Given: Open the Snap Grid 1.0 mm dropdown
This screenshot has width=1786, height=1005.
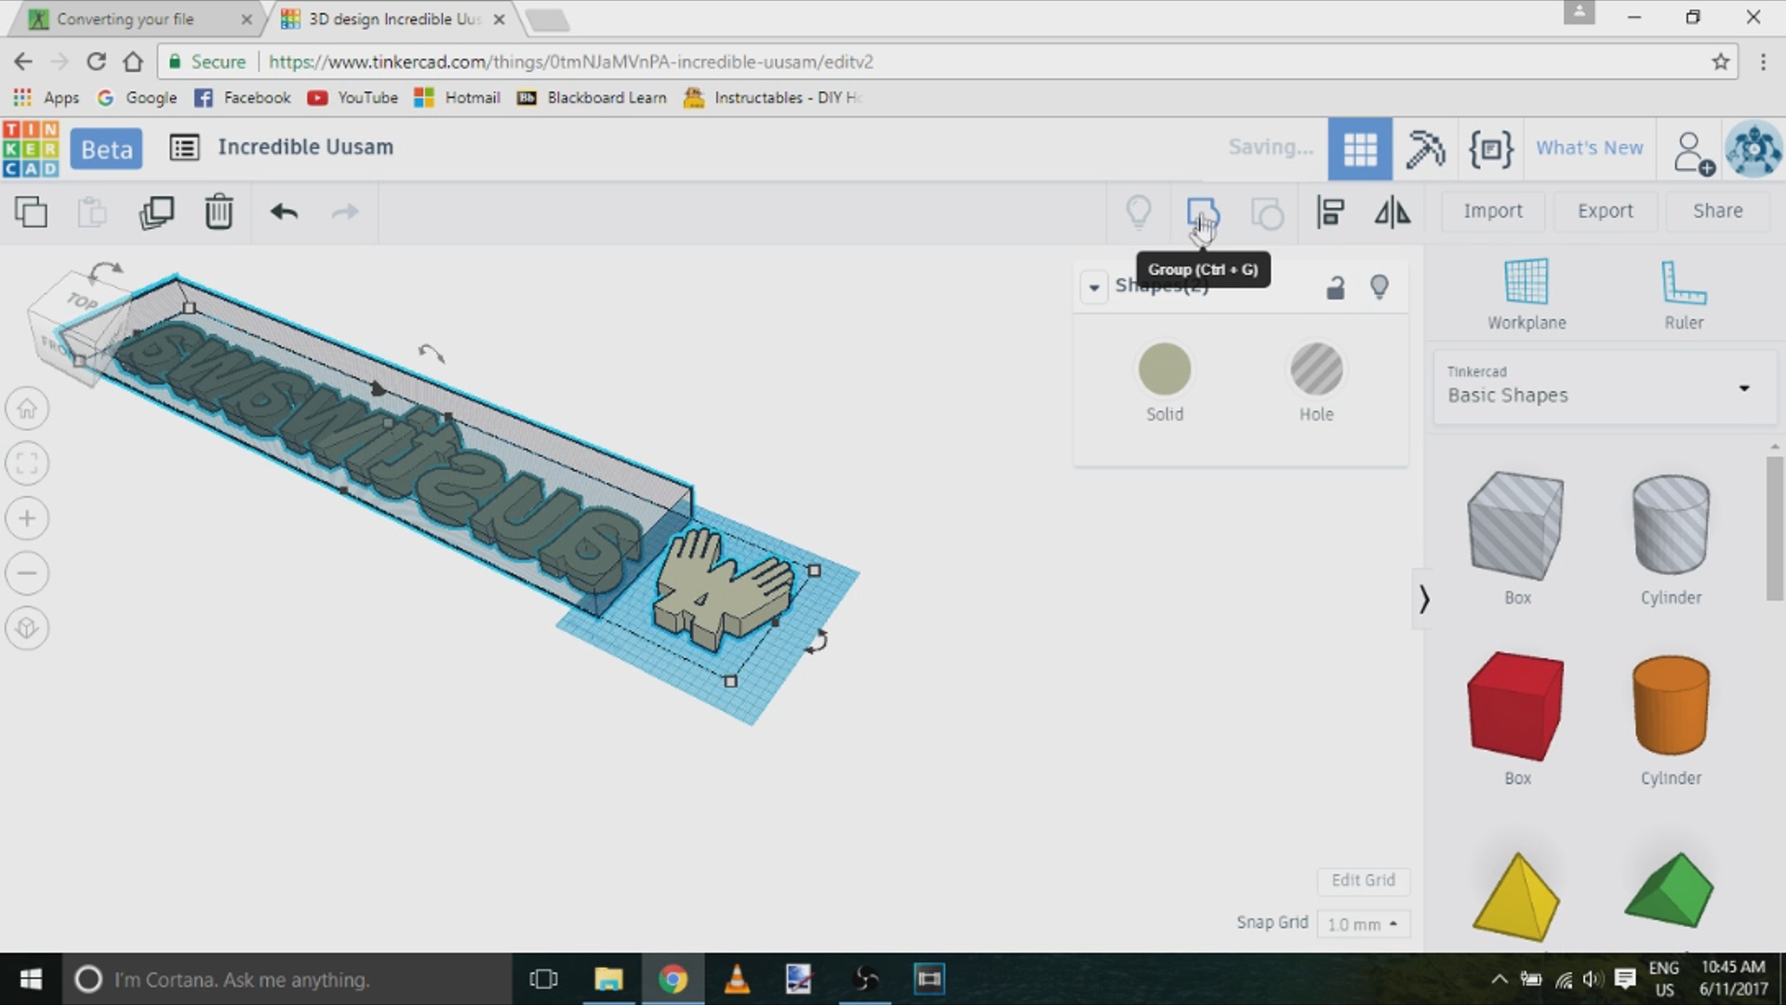Looking at the screenshot, I should (x=1363, y=924).
